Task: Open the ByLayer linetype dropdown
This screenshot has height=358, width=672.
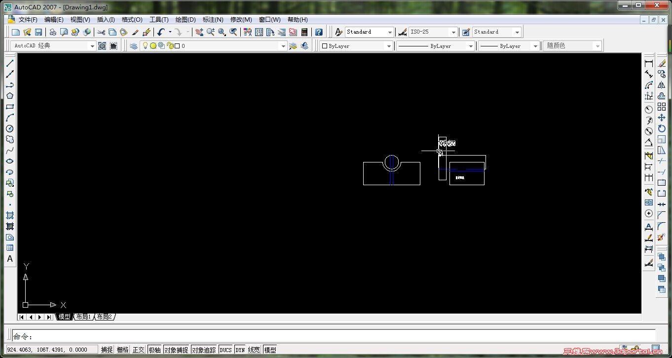Action: (471, 46)
